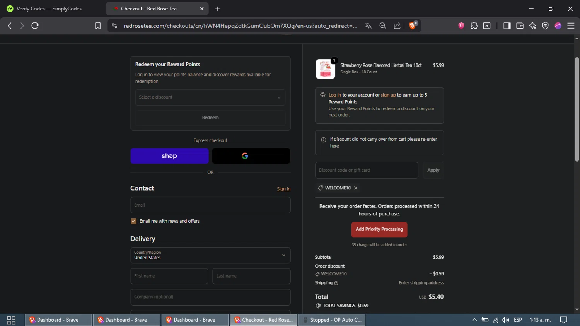Open the Country/Region dropdown

coord(210,255)
